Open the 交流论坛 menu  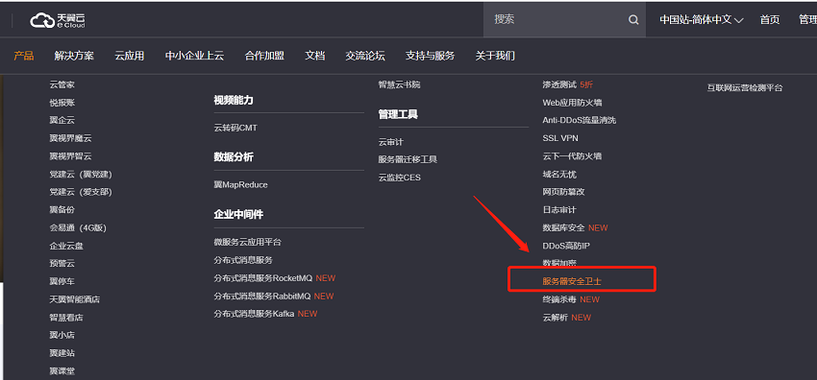click(x=364, y=56)
